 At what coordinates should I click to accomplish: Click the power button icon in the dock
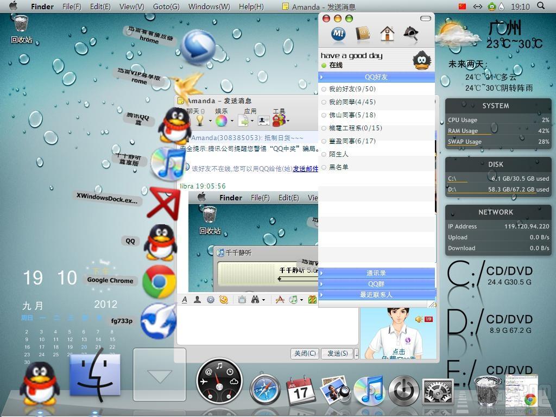click(x=403, y=391)
